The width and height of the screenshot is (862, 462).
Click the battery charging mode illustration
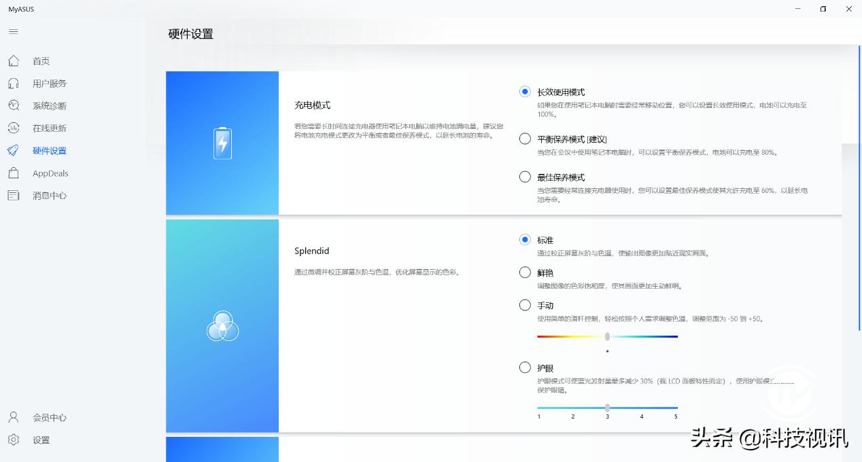coord(222,143)
